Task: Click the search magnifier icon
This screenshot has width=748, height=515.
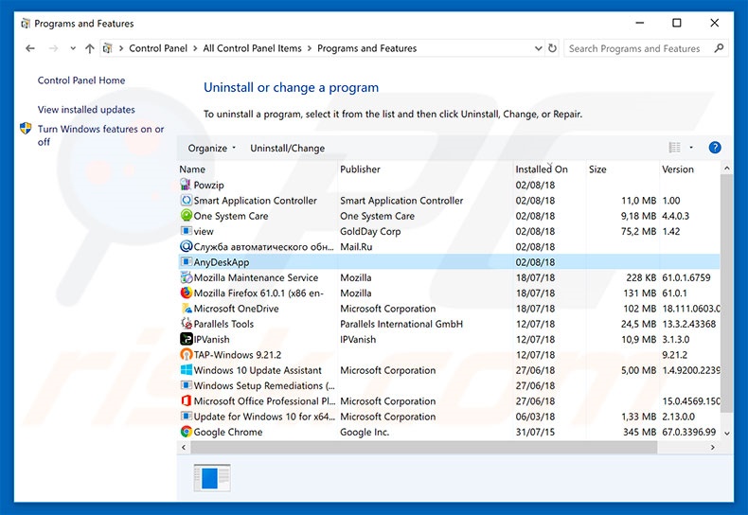Action: [x=719, y=48]
